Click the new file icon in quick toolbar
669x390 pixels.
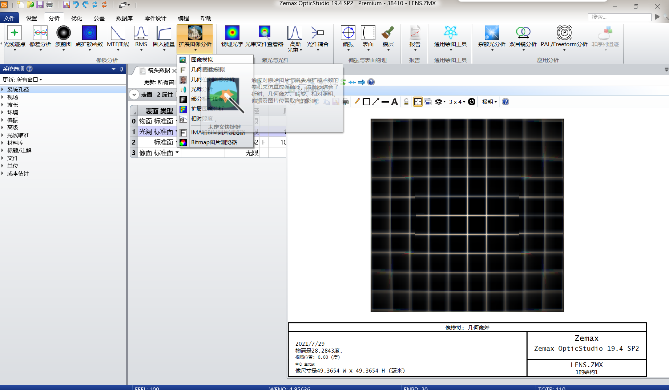click(21, 5)
